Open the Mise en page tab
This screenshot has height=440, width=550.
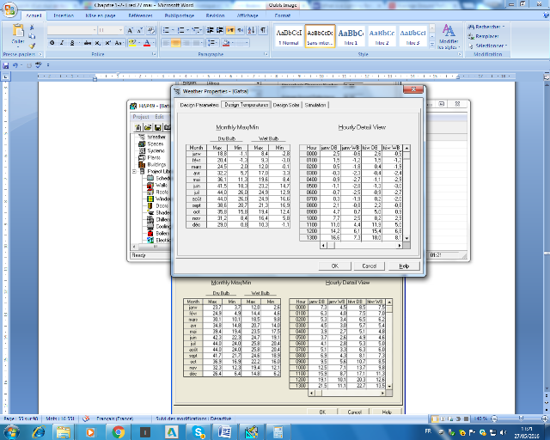tap(101, 15)
